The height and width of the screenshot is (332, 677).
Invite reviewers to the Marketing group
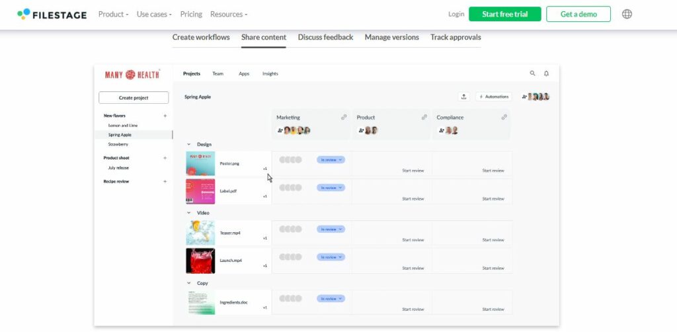click(280, 130)
